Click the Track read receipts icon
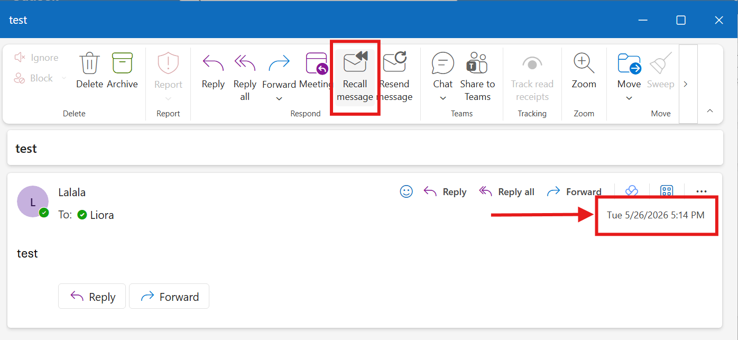The width and height of the screenshot is (738, 340). 532,63
